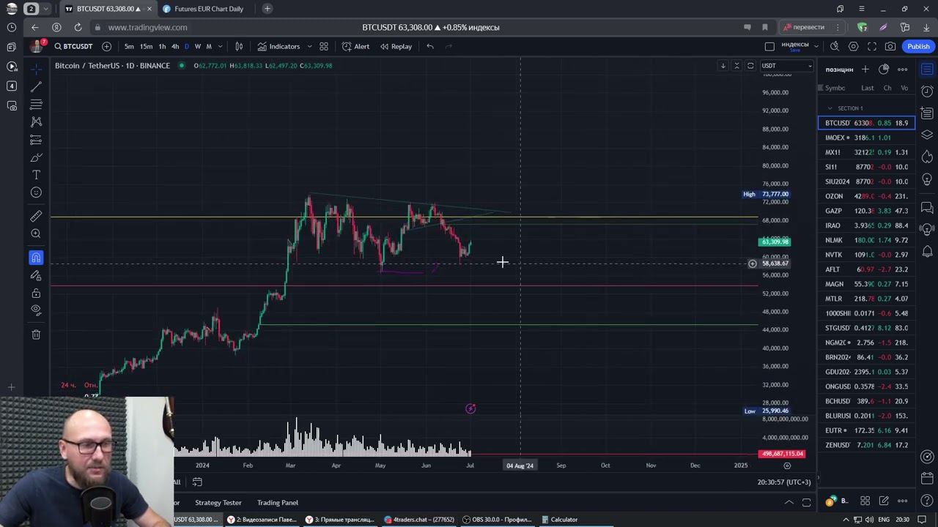Toggle magnet mode for drawings
The height and width of the screenshot is (527, 938).
(36, 258)
